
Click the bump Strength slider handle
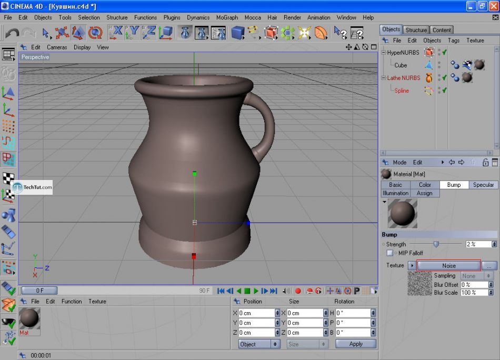436,244
